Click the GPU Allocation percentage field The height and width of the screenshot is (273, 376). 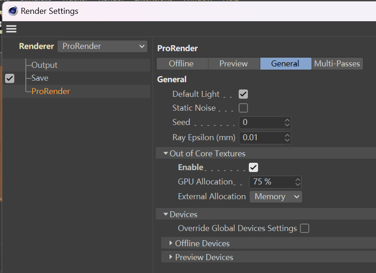pos(272,182)
